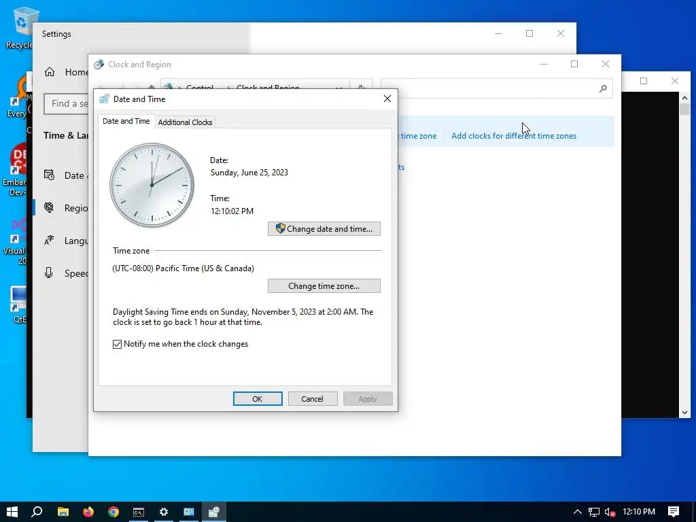The height and width of the screenshot is (522, 696).
Task: Minimize the Clock and Region window
Action: (544, 64)
